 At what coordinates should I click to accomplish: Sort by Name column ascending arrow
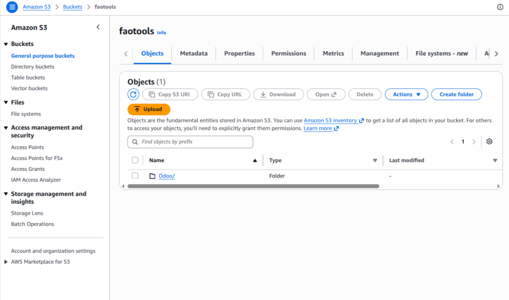pyautogui.click(x=255, y=160)
